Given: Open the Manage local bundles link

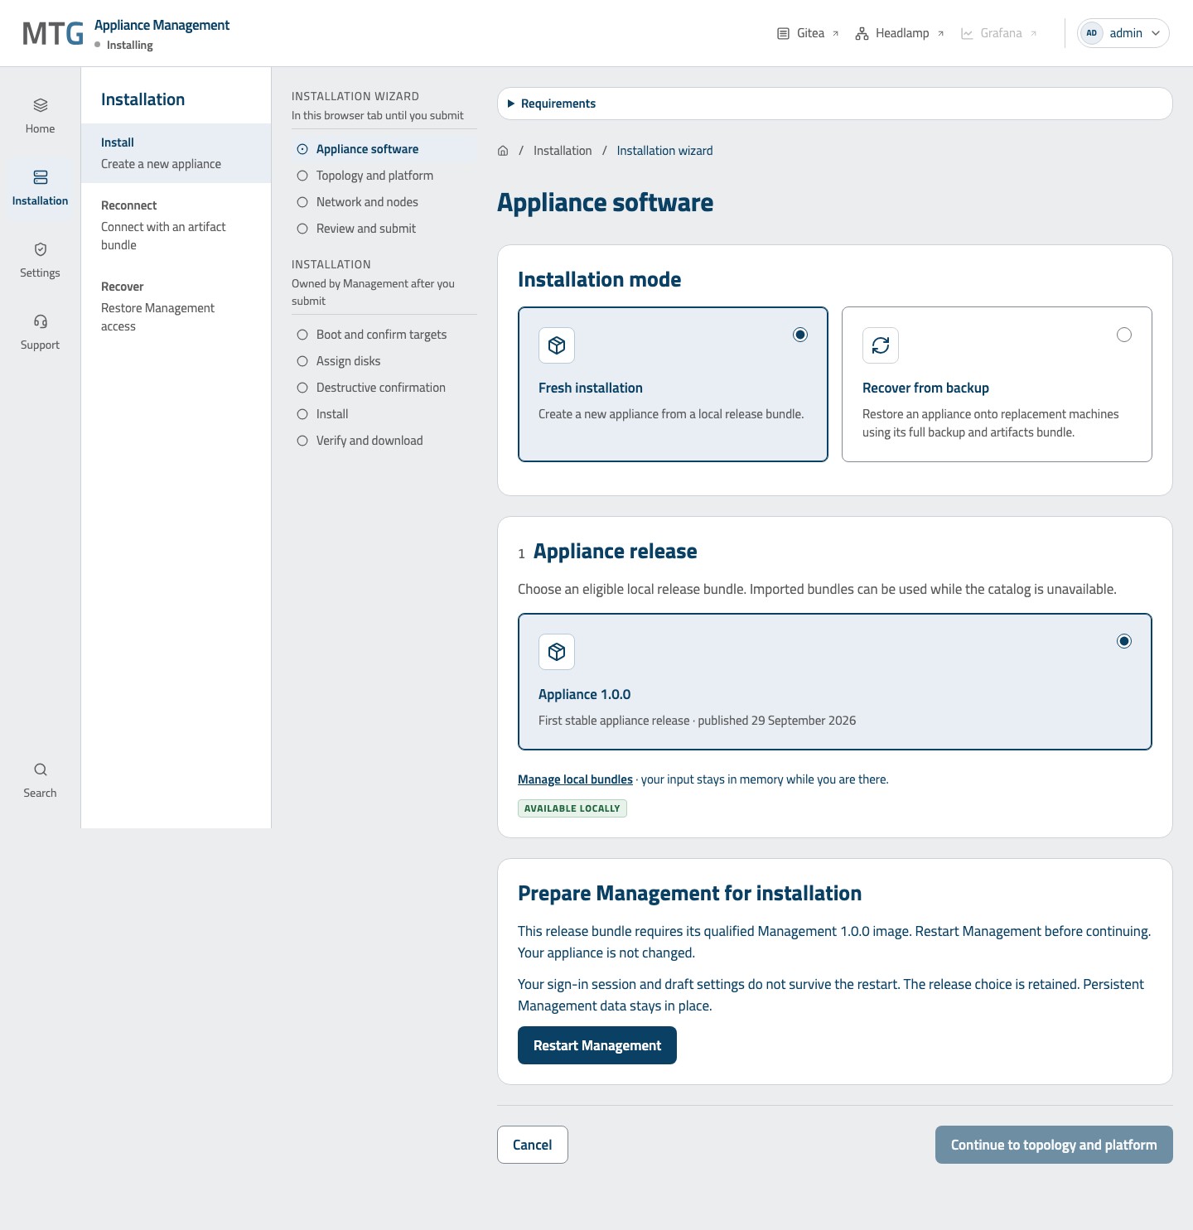Looking at the screenshot, I should pos(575,779).
